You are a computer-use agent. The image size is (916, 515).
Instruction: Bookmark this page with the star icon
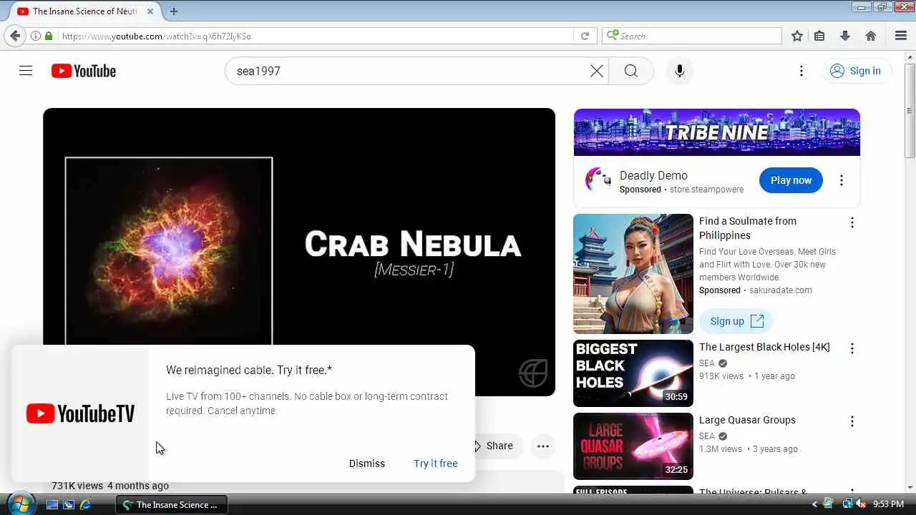[797, 36]
